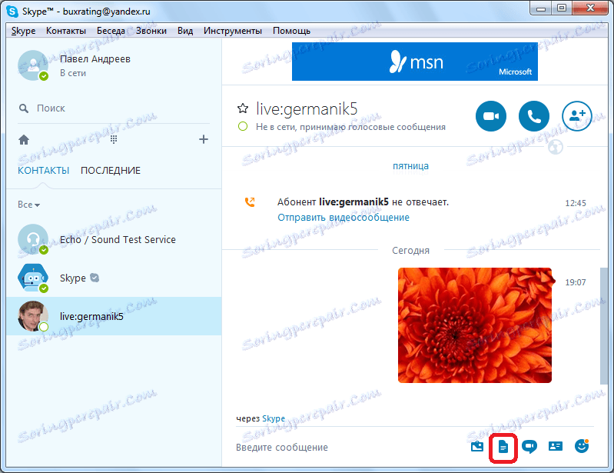Select the Skype contact row

click(114, 278)
